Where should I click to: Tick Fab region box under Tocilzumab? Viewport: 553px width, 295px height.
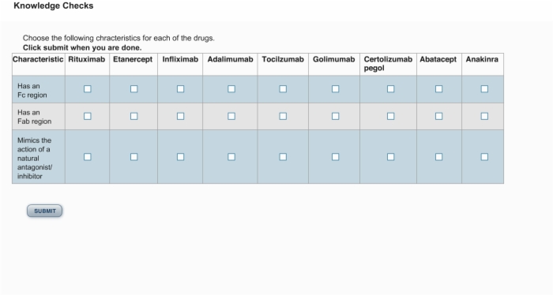[283, 116]
